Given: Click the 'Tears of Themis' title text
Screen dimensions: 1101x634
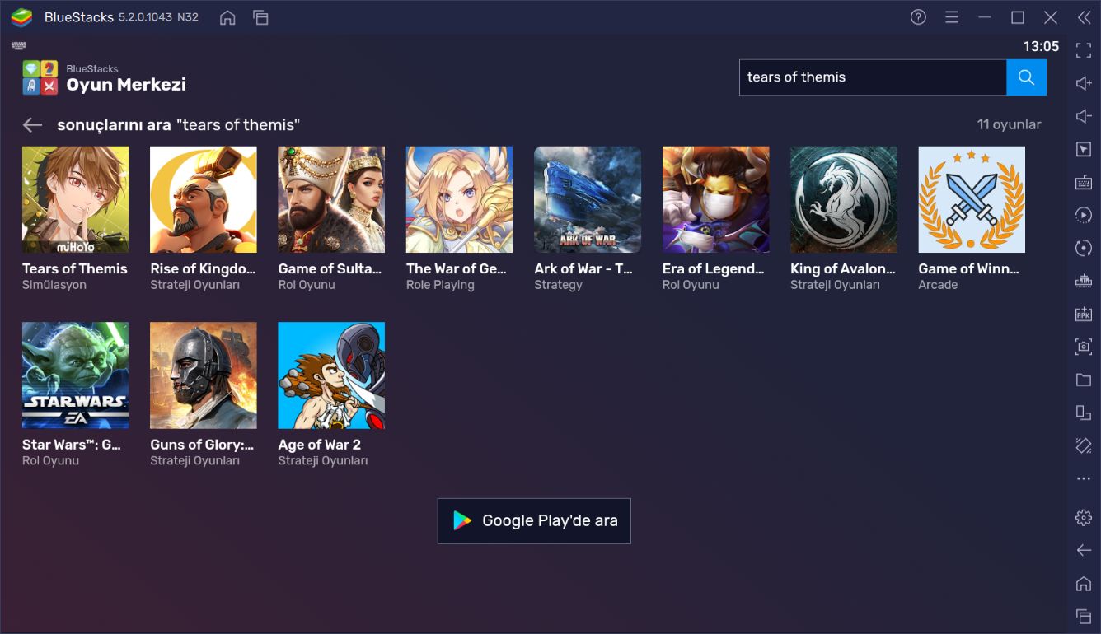Looking at the screenshot, I should pyautogui.click(x=75, y=268).
